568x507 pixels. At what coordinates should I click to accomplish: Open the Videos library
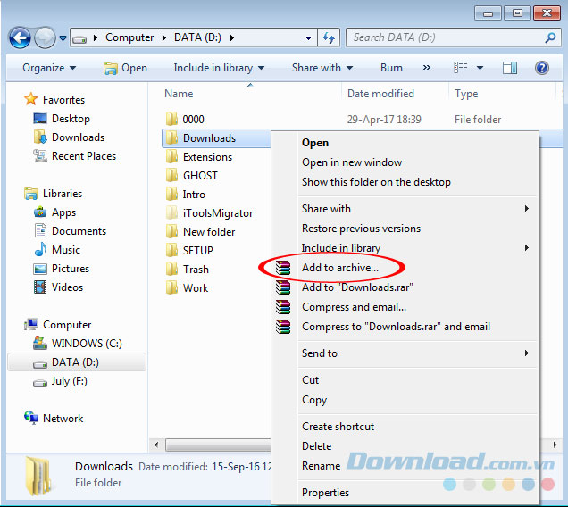pos(58,287)
